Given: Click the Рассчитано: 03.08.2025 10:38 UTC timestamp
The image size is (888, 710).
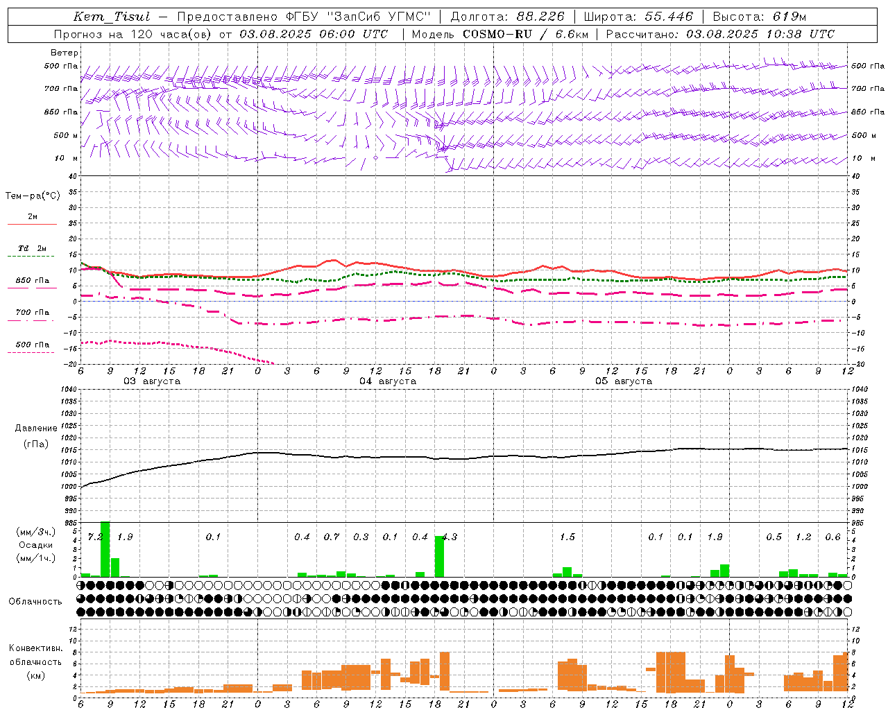Looking at the screenshot, I should 720,34.
